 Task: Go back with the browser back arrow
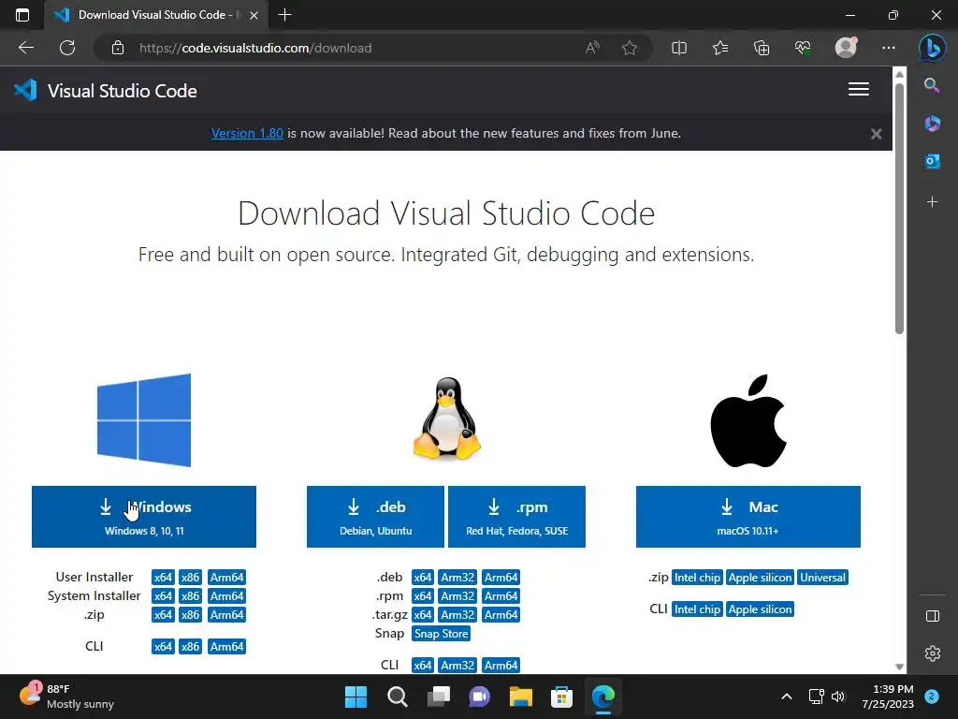pyautogui.click(x=26, y=48)
